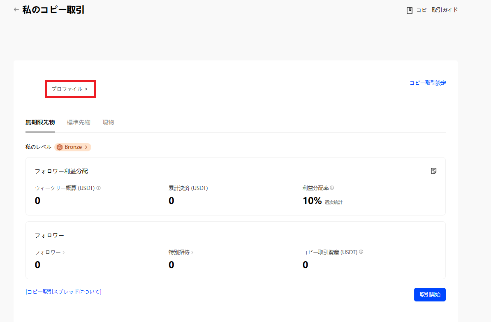This screenshot has height=322, width=491.
Task: Click the back arrow beside the page title
Action: point(16,9)
